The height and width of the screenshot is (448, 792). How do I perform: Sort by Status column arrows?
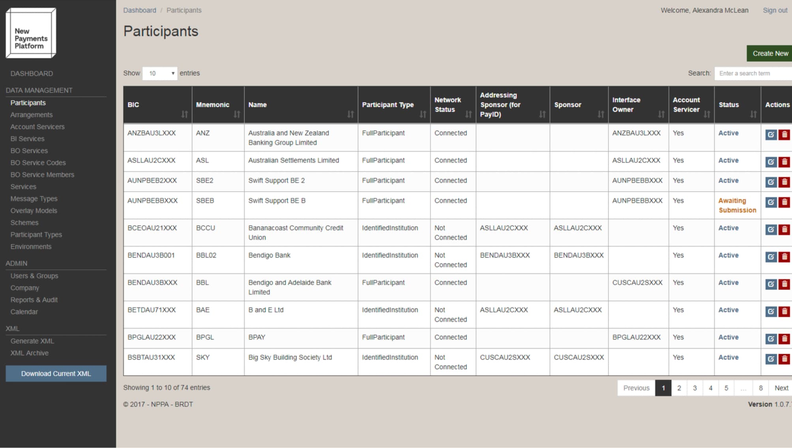[753, 114]
